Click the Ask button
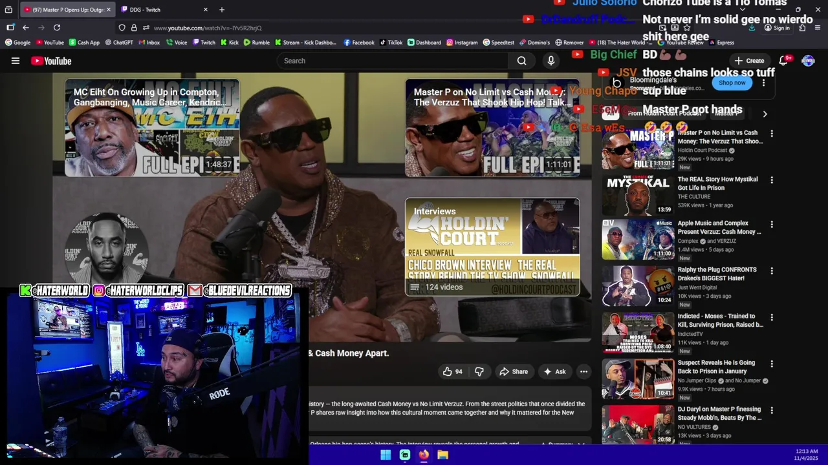Screen dimensions: 828x465 pyautogui.click(x=554, y=371)
